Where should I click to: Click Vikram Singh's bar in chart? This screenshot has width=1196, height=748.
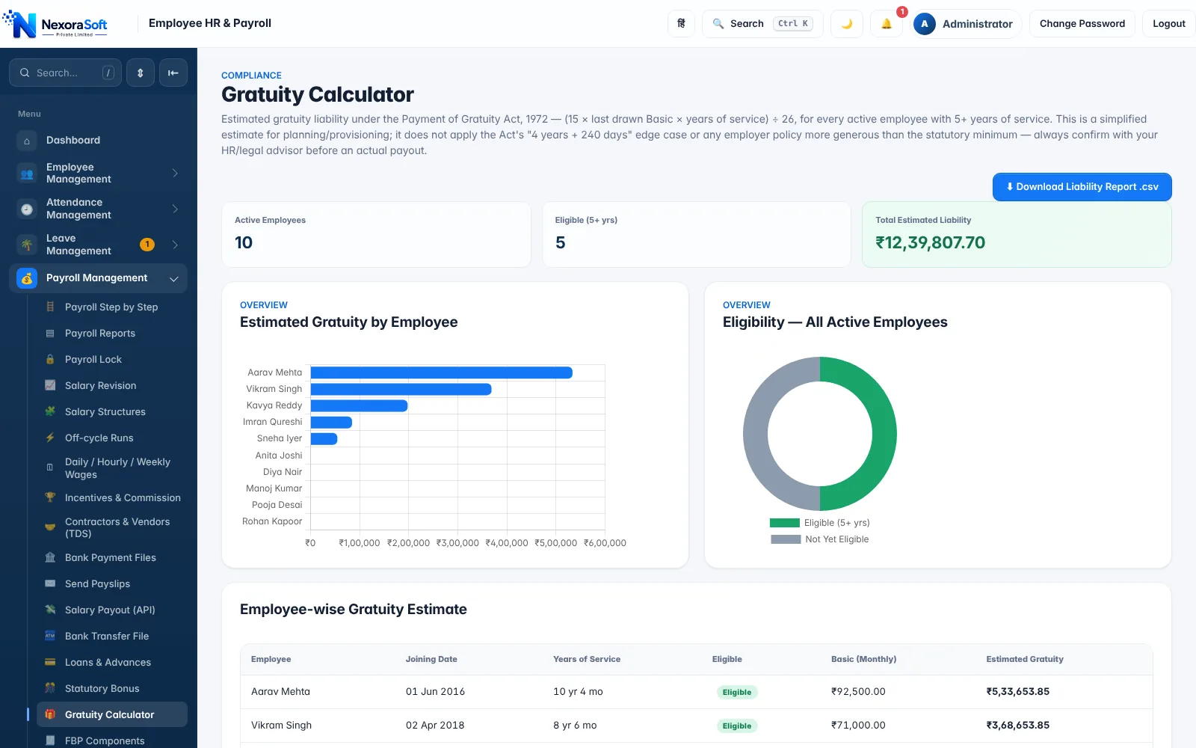pos(401,389)
